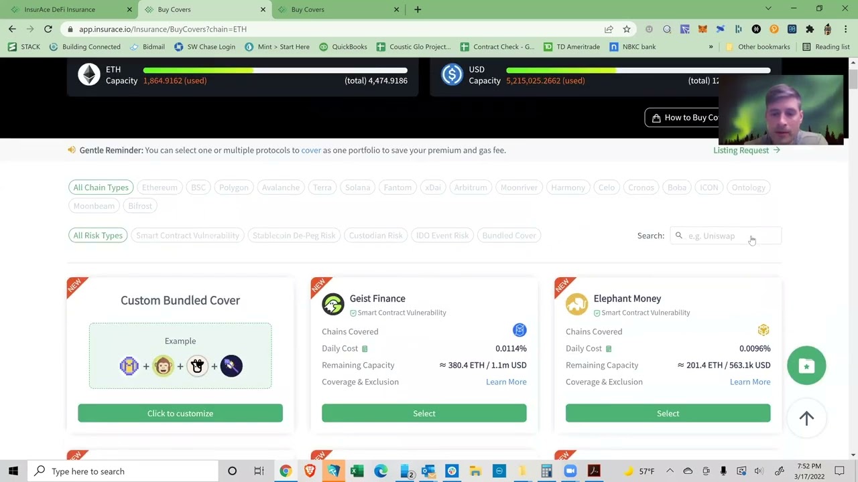Open the QuickBooks bookmark
858x482 pixels.
click(343, 47)
